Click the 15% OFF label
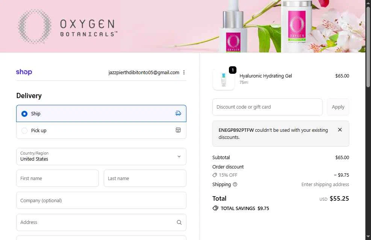Viewport: 371px width, 240px height. (x=228, y=175)
